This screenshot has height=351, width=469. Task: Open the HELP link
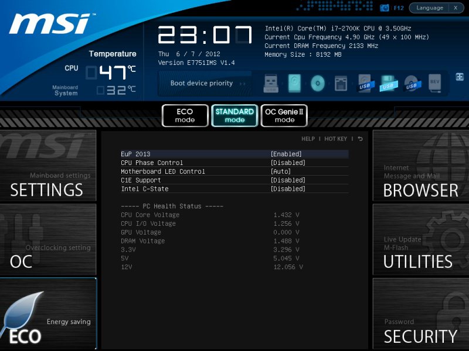[x=308, y=139]
